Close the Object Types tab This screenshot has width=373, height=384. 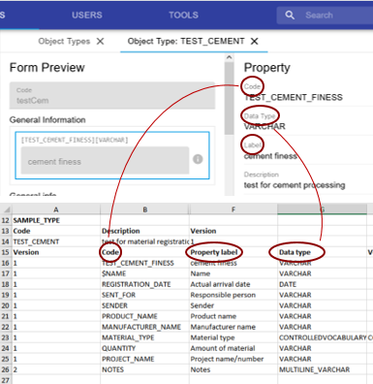(x=101, y=42)
